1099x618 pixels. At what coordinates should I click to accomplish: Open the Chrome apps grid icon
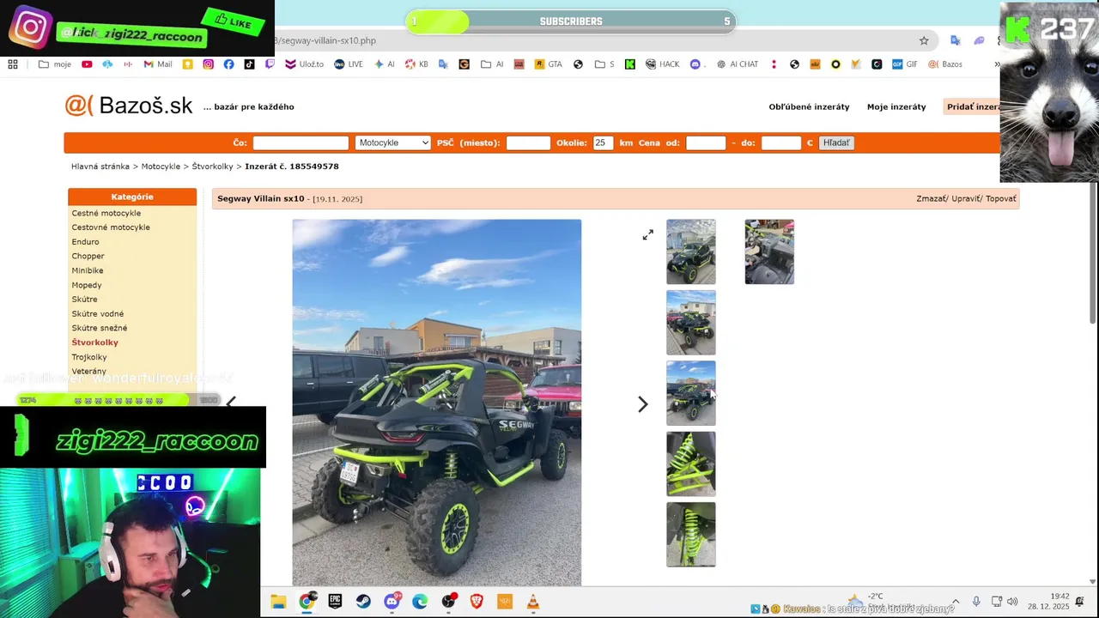pyautogui.click(x=13, y=64)
